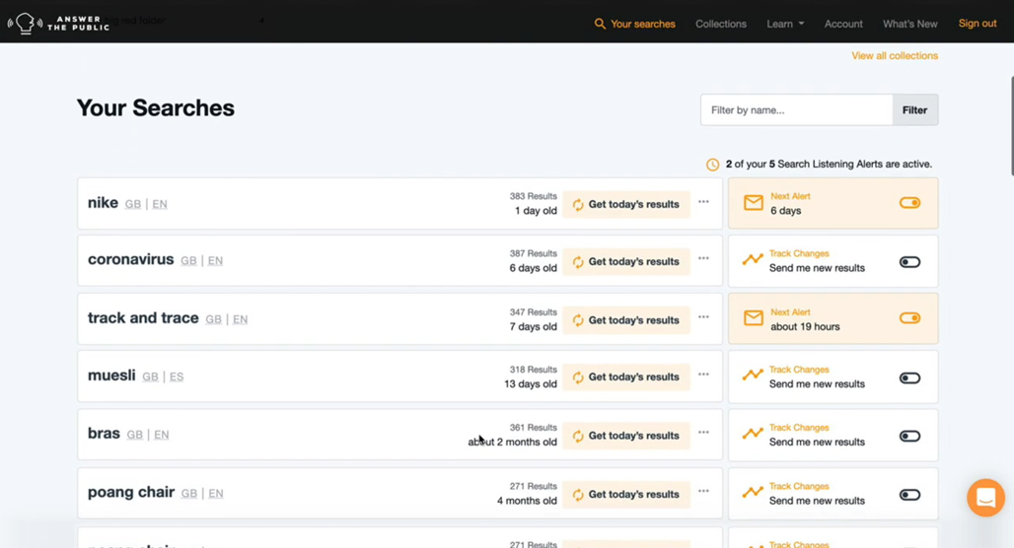This screenshot has height=548, width=1014.
Task: Click 'about 19 hours' Next Alert text
Action: 805,326
